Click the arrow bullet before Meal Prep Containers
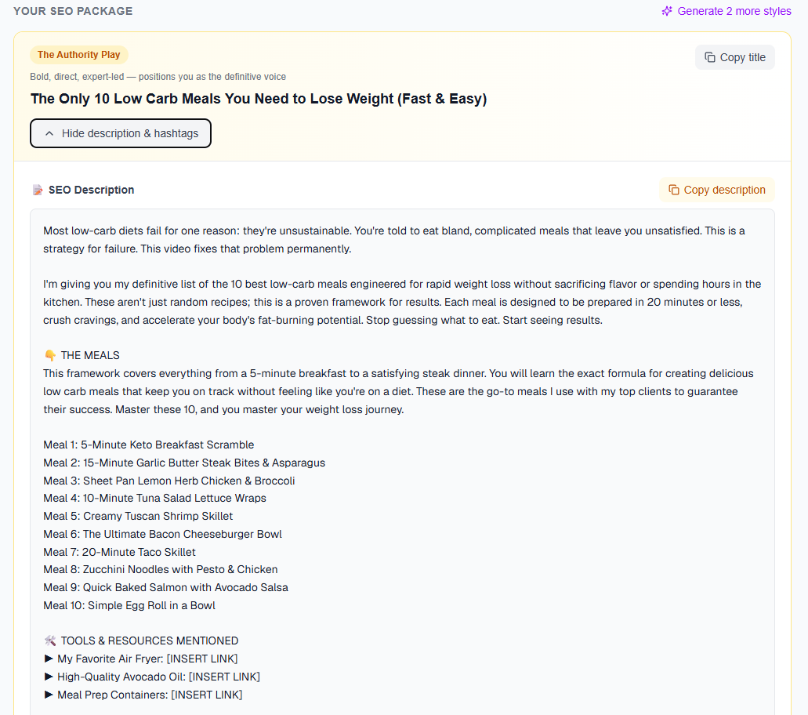The width and height of the screenshot is (808, 715). point(49,695)
